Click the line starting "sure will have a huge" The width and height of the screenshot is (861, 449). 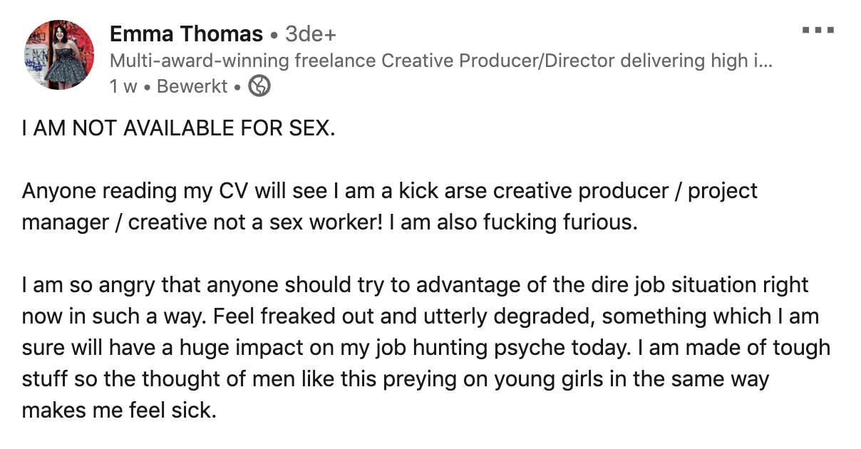pyautogui.click(x=426, y=348)
